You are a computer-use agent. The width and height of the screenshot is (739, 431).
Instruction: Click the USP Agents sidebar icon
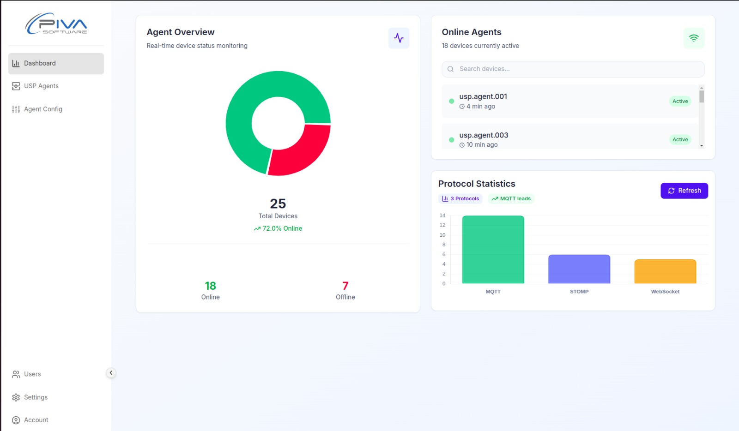[16, 86]
